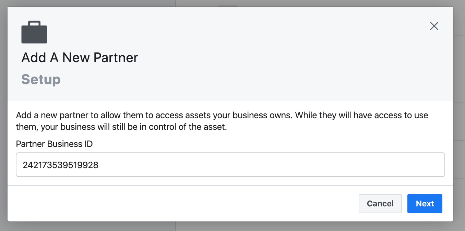Click the briefcase icon in the dialog header
The height and width of the screenshot is (231, 465).
coord(34,32)
